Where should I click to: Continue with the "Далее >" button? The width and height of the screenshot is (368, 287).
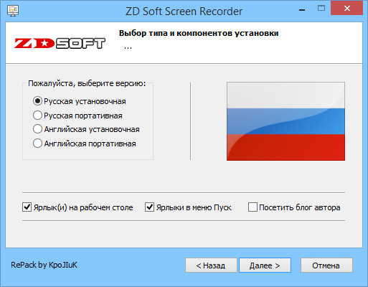click(x=265, y=265)
